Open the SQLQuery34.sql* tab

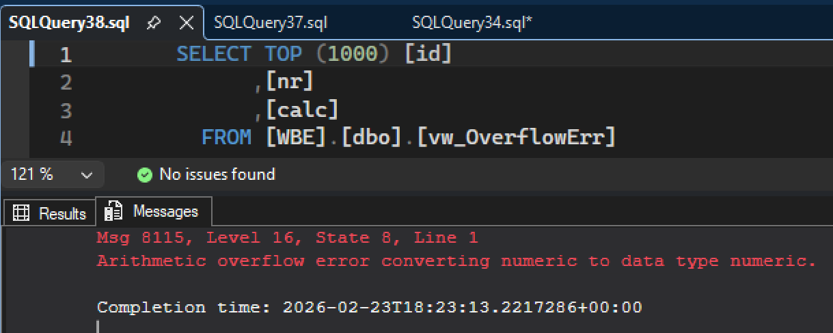[x=472, y=23]
